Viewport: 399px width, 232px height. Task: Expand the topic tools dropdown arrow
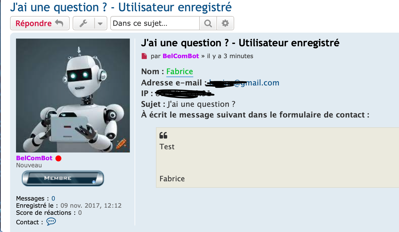101,23
